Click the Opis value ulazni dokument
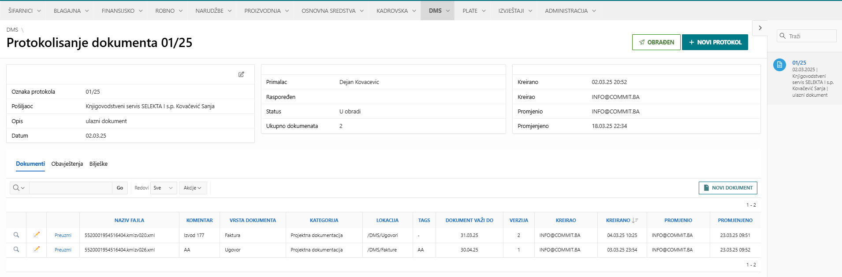This screenshot has width=842, height=277. (x=106, y=121)
